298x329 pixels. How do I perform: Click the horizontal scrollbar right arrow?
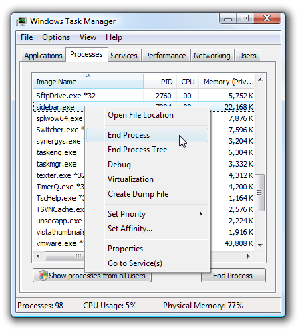coord(249,256)
